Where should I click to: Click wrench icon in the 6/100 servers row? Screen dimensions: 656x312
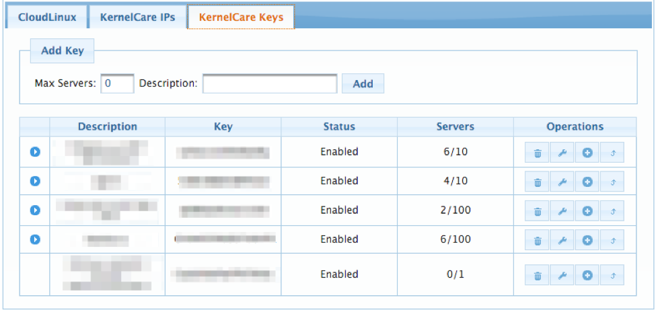pyautogui.click(x=562, y=239)
